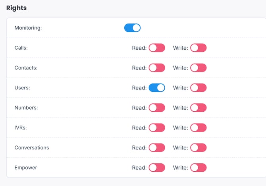Switch on Numbers Write right

[199, 108]
